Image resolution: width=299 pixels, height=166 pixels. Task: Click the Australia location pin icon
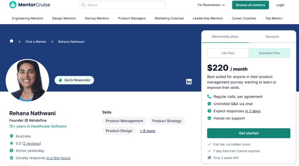[x=12, y=136]
